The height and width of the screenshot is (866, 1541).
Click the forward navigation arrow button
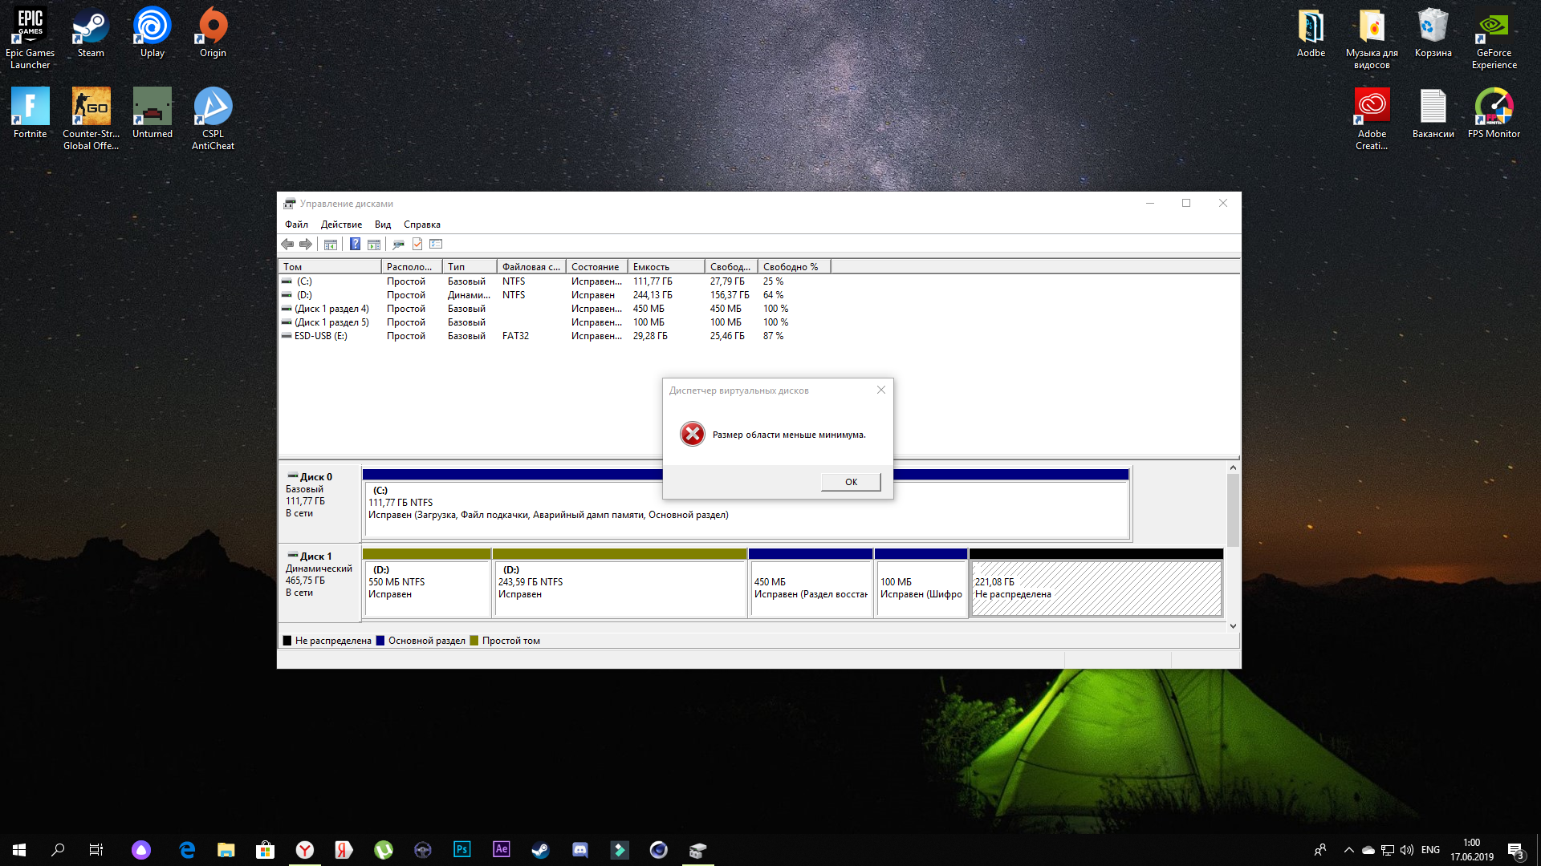(307, 245)
